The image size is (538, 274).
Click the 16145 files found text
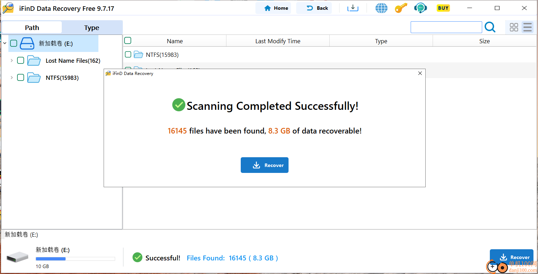217,131
